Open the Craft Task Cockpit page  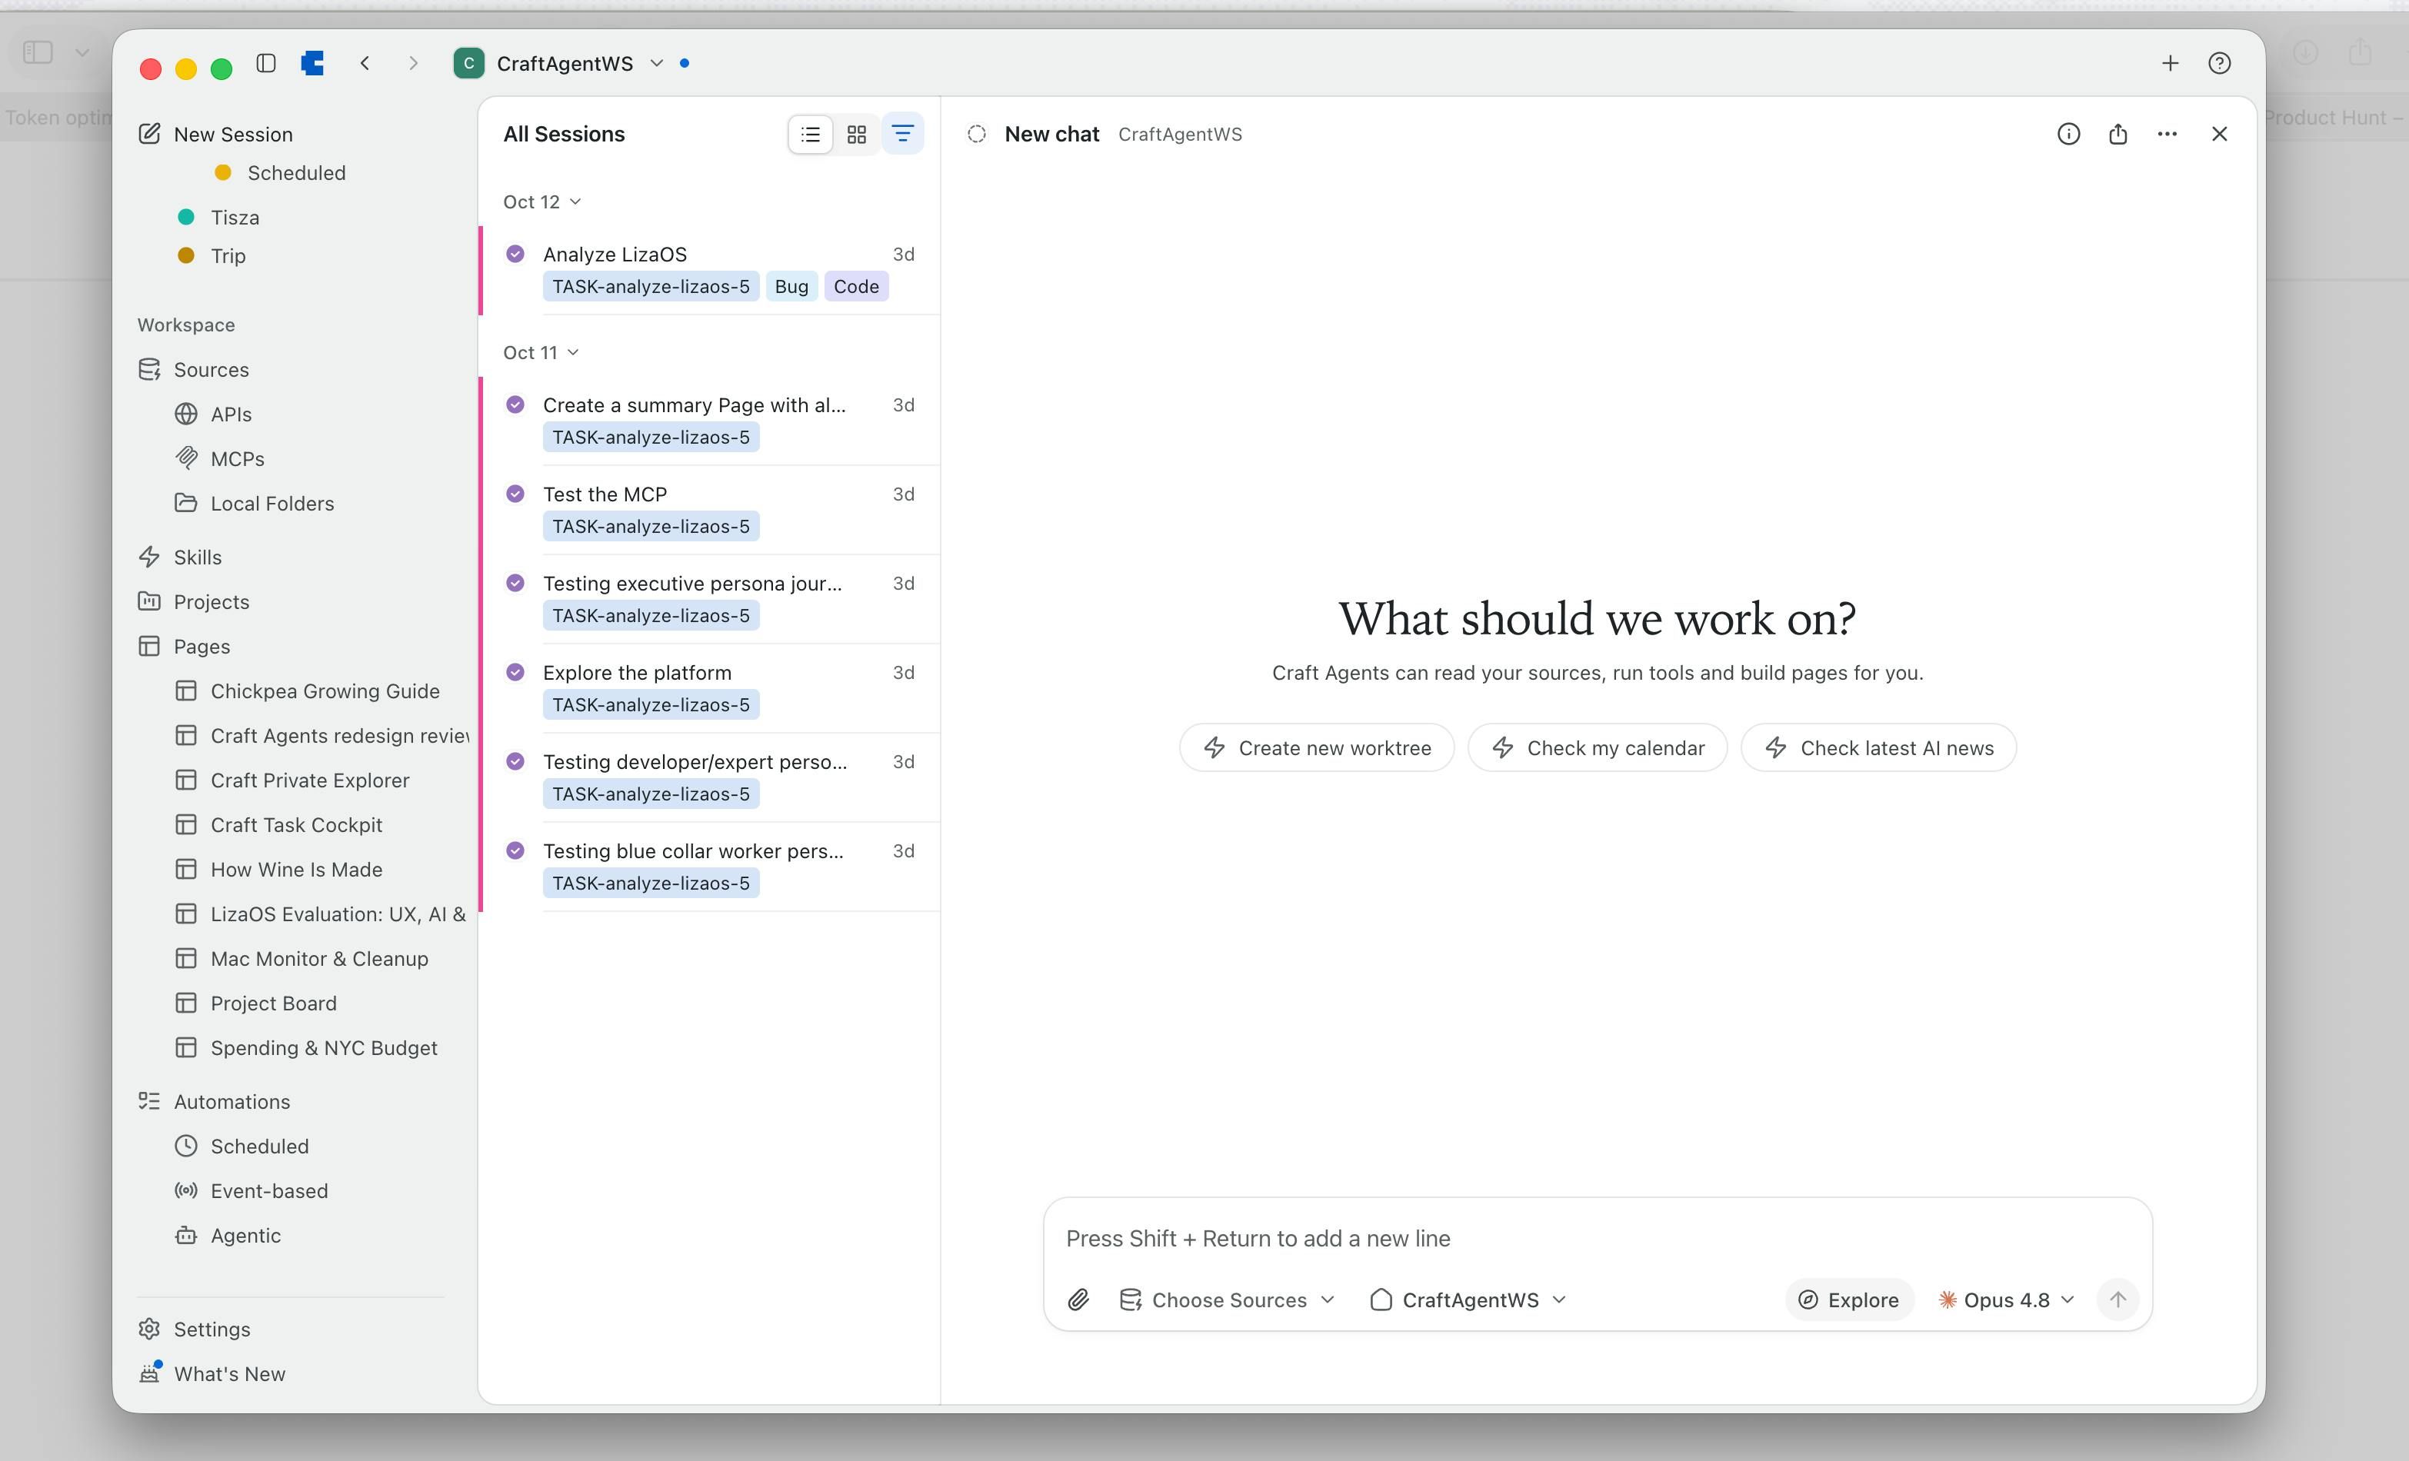click(x=296, y=824)
